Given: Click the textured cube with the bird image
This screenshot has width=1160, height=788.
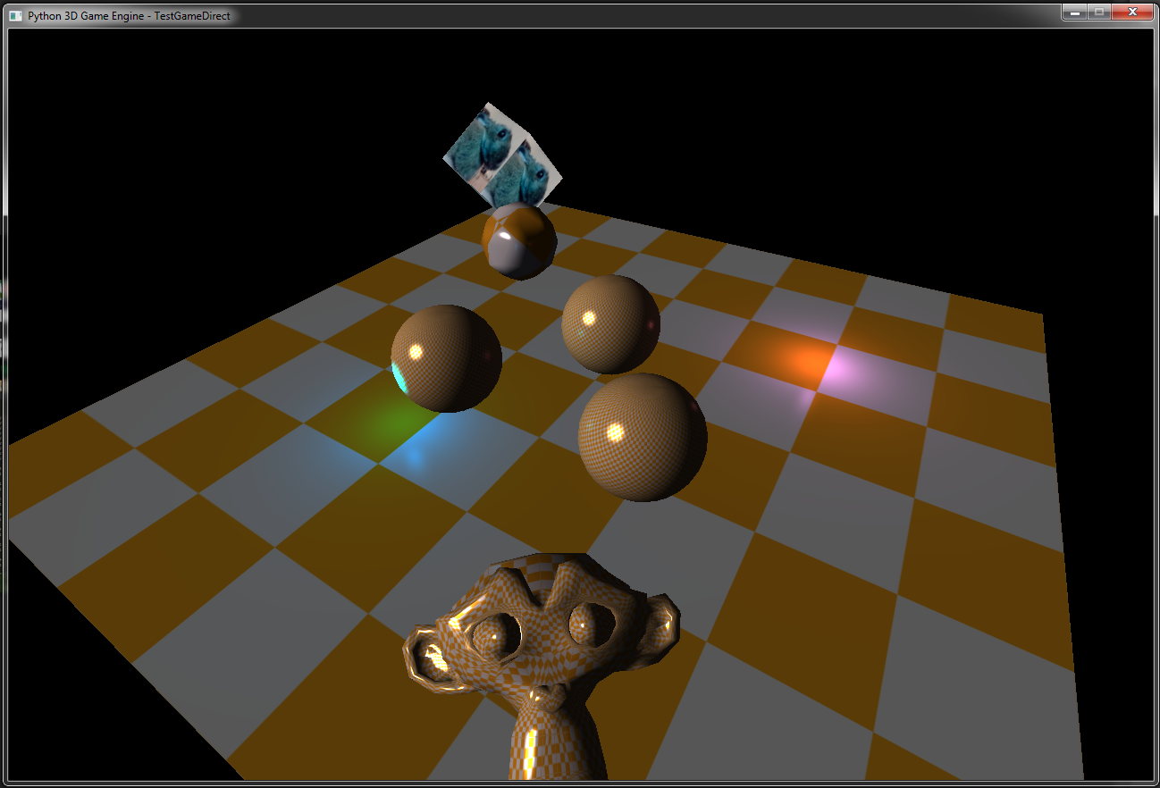Looking at the screenshot, I should click(505, 155).
